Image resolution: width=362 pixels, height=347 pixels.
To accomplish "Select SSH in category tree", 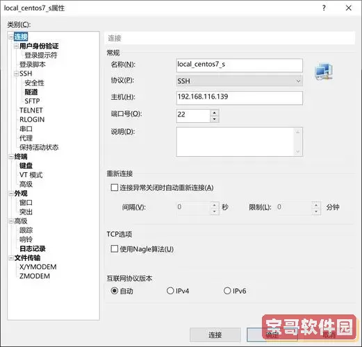I will pos(26,74).
